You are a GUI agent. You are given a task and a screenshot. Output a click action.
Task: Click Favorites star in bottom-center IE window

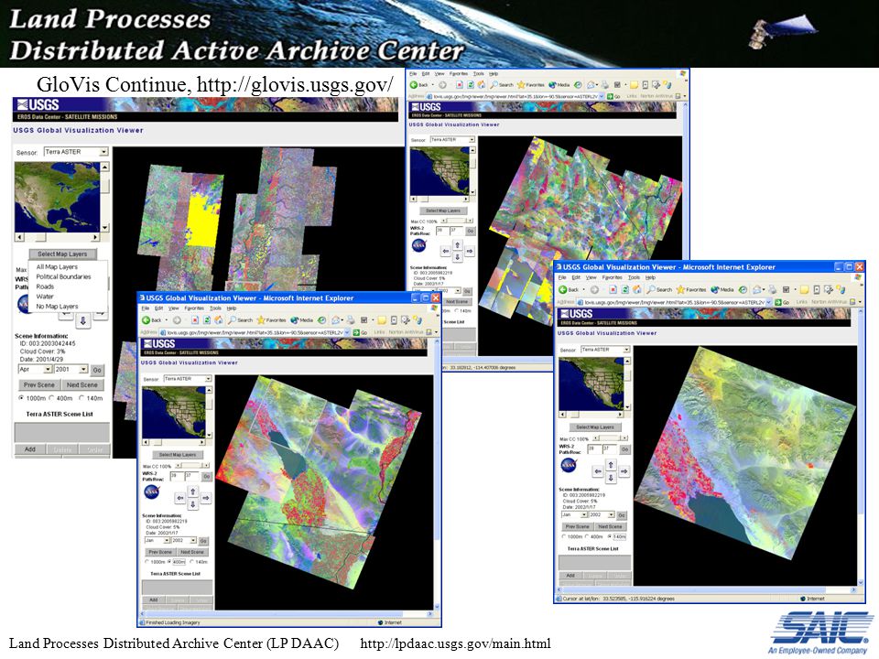click(x=261, y=320)
